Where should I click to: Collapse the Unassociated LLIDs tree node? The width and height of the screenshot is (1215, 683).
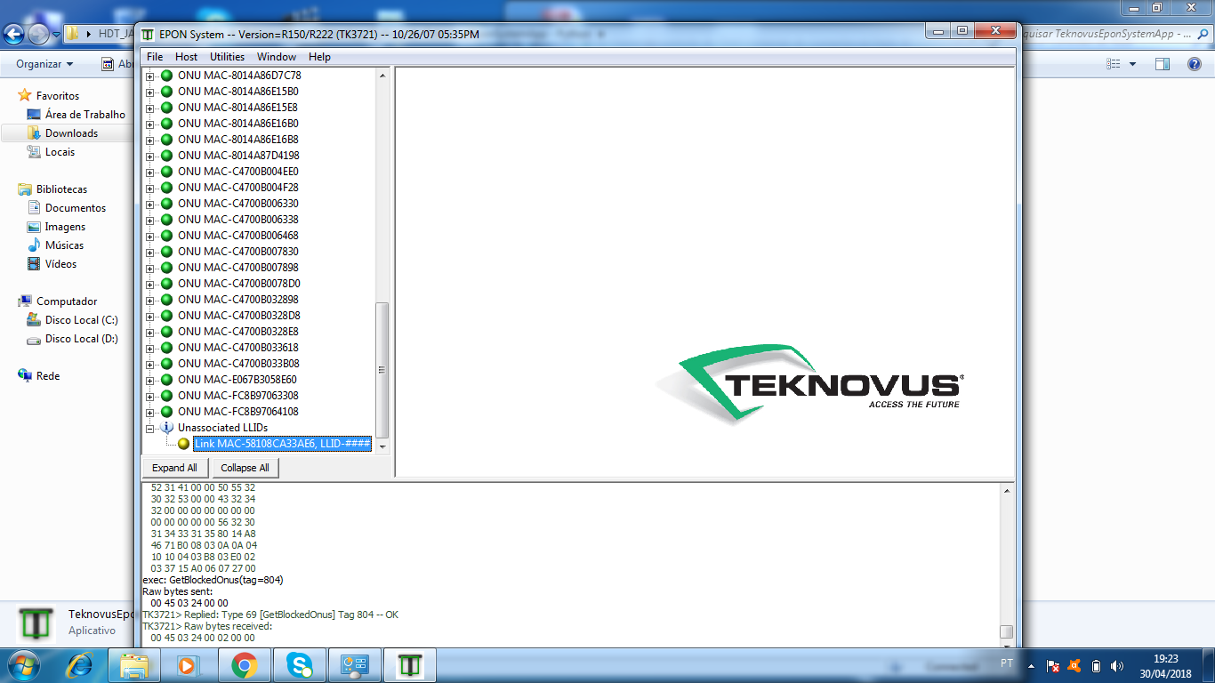coord(149,428)
